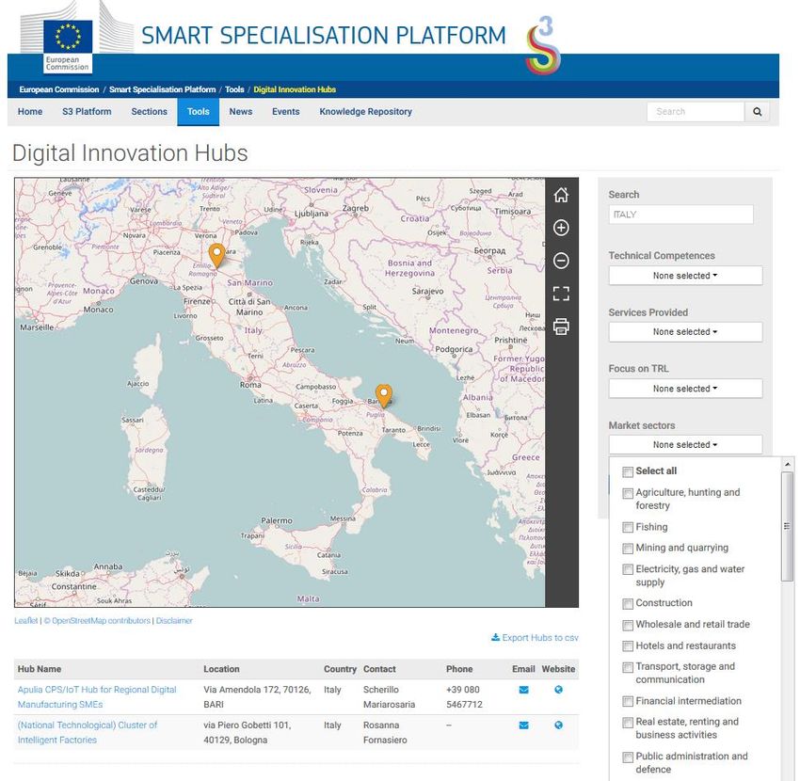Check Public administration and defence
This screenshot has width=800, height=781.
628,757
